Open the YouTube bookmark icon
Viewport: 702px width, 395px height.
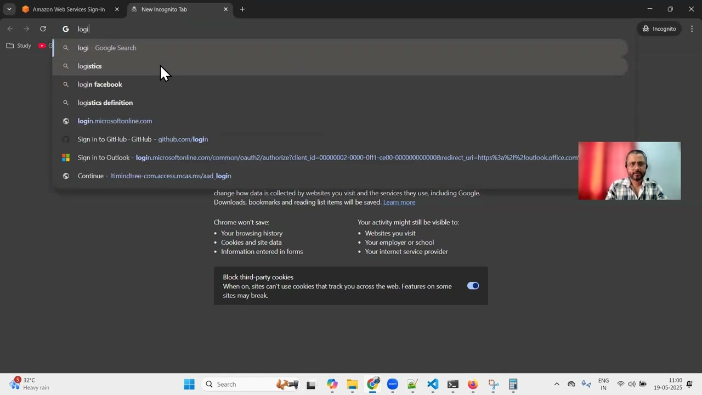point(42,46)
